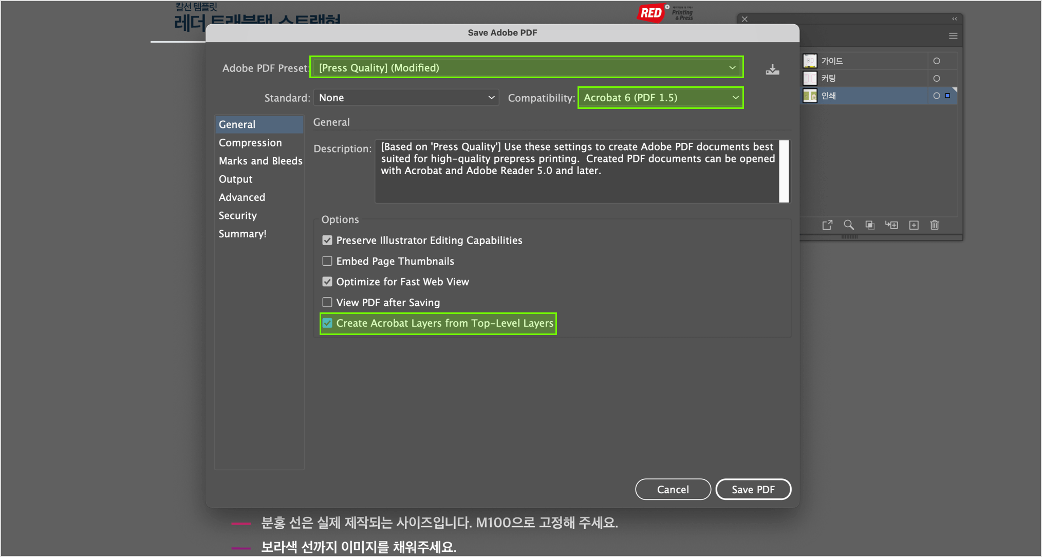This screenshot has height=557, width=1042.
Task: Click the Save Preset download icon
Action: pos(772,69)
